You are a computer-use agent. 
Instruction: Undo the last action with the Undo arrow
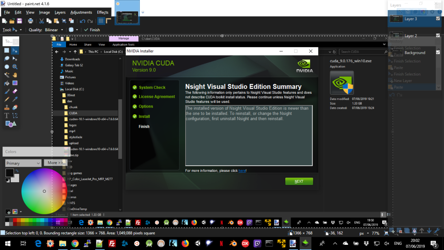83,21
